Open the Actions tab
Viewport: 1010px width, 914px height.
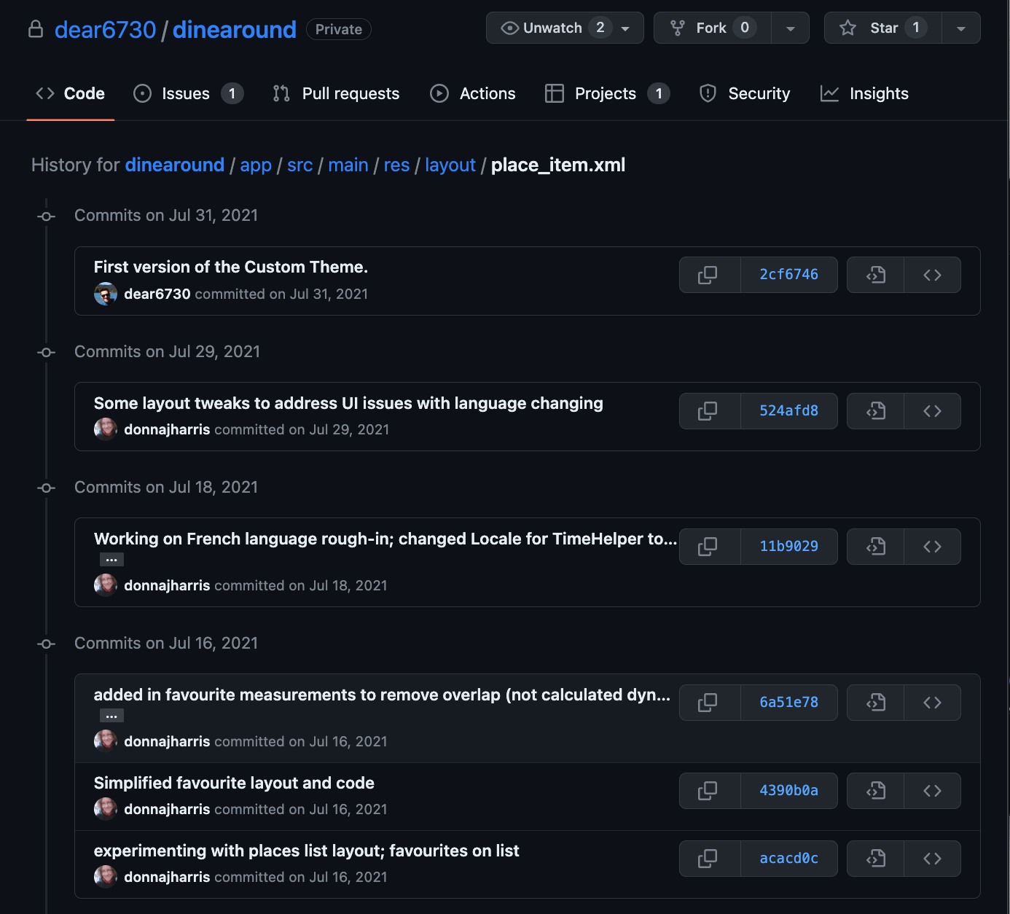click(x=487, y=93)
